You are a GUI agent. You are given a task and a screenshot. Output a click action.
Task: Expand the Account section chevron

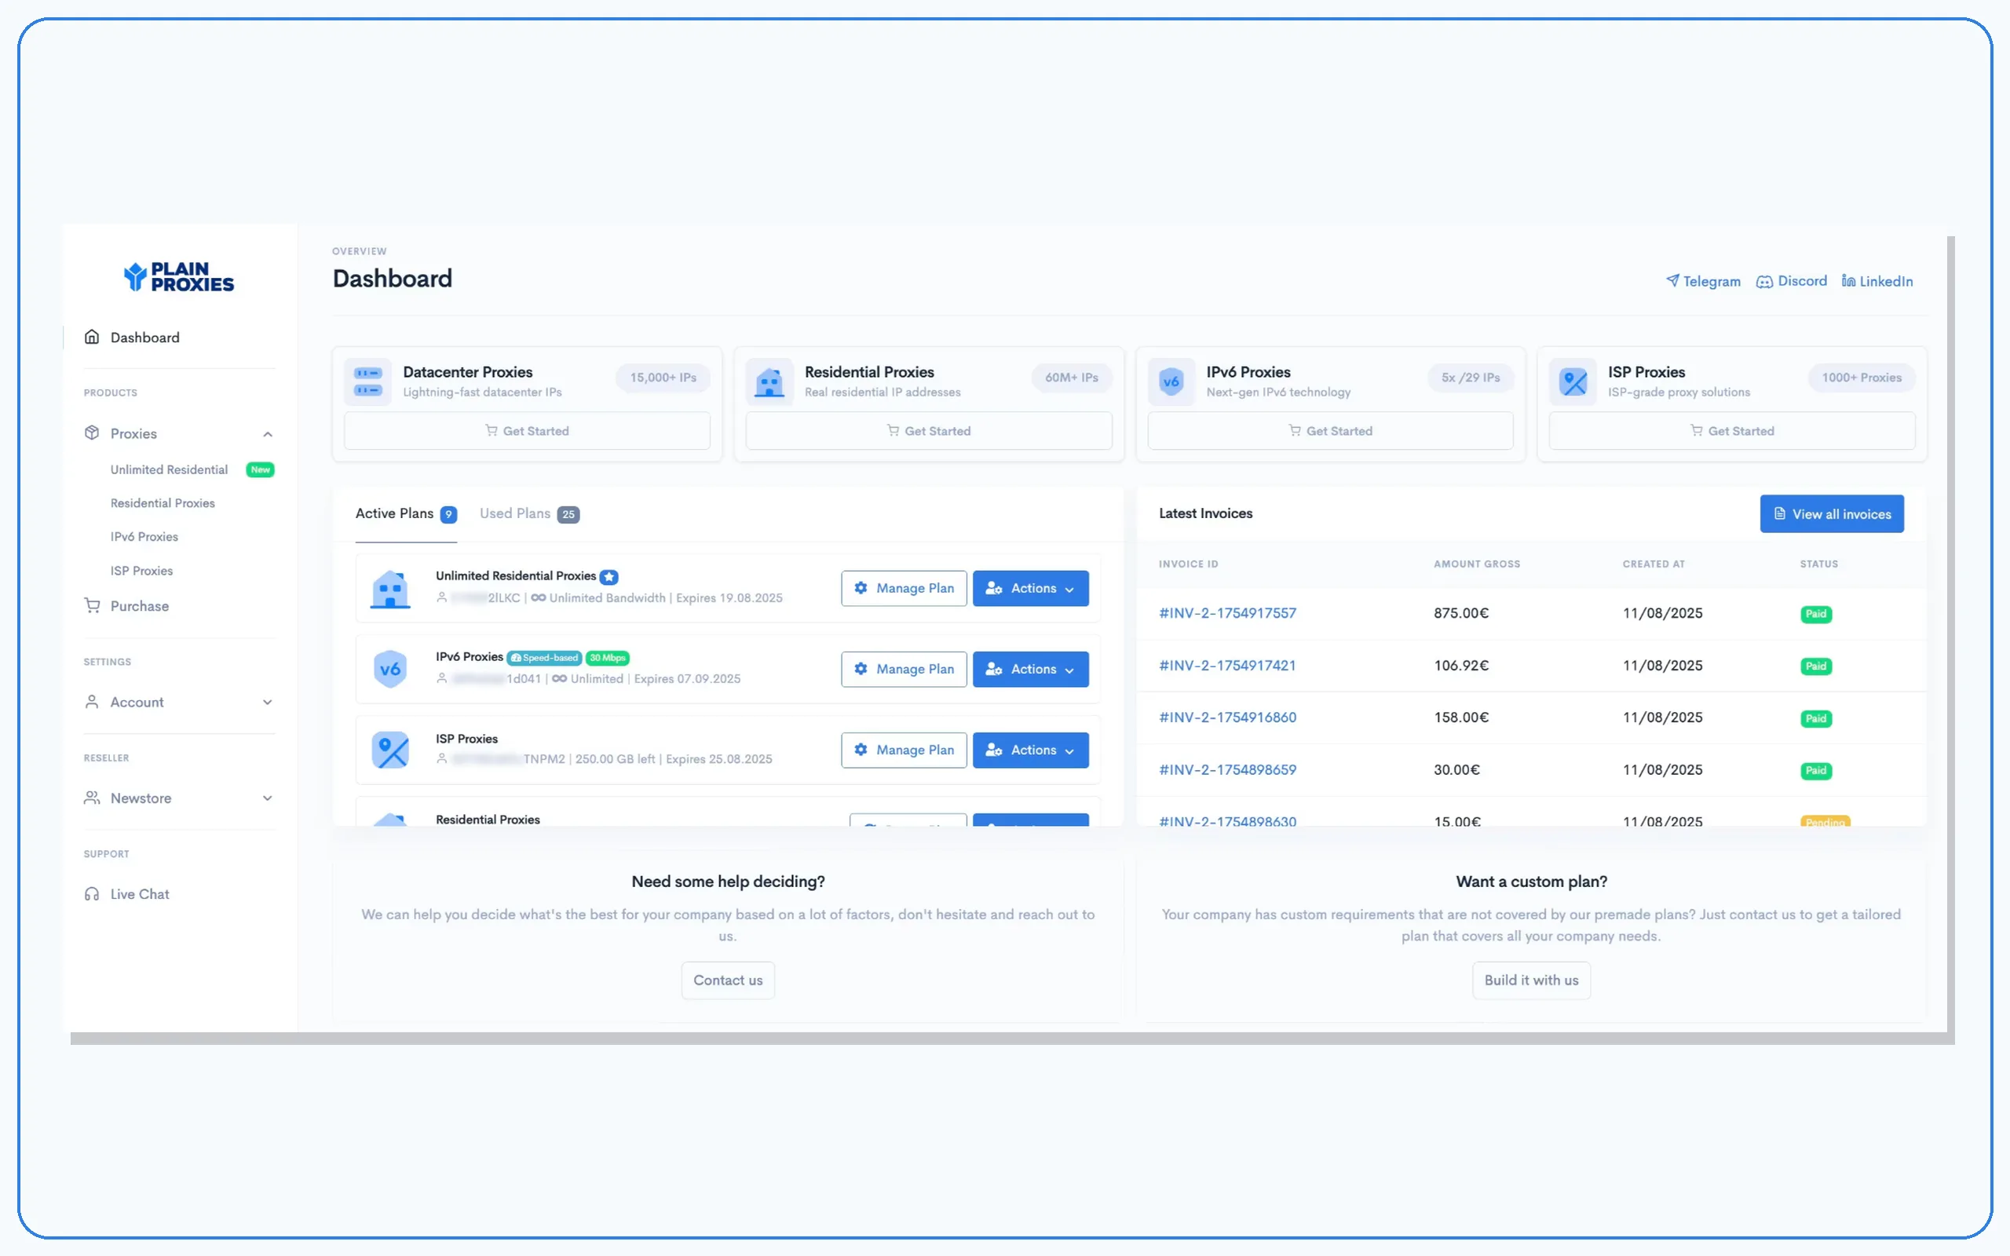268,702
